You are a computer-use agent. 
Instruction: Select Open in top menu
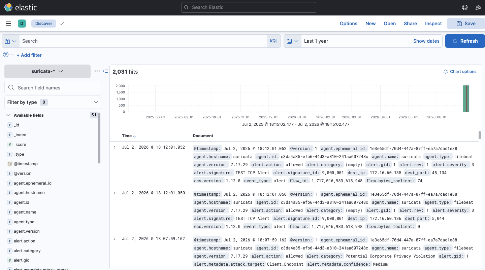coord(390,24)
